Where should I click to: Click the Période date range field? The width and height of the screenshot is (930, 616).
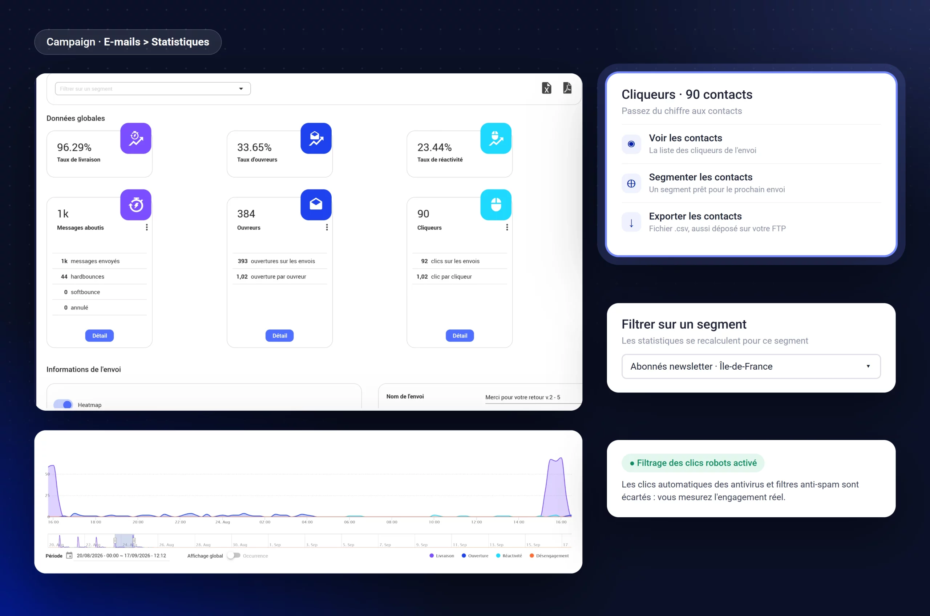[122, 555]
